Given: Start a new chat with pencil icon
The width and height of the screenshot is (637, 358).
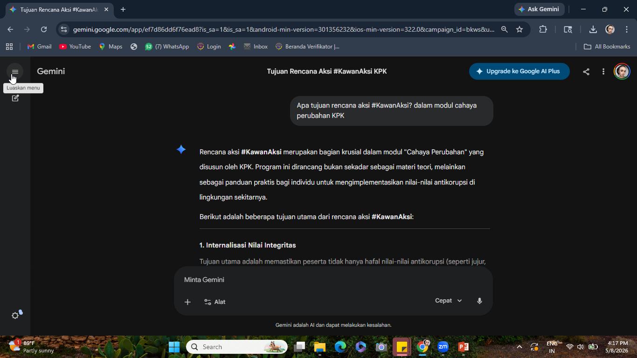Looking at the screenshot, I should click(15, 98).
